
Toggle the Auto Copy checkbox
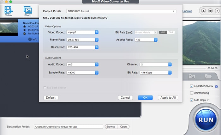[x=191, y=100]
